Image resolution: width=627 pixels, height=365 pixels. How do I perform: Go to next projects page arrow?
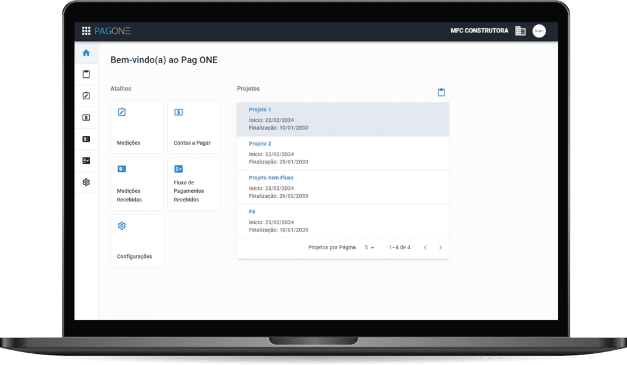tap(441, 247)
